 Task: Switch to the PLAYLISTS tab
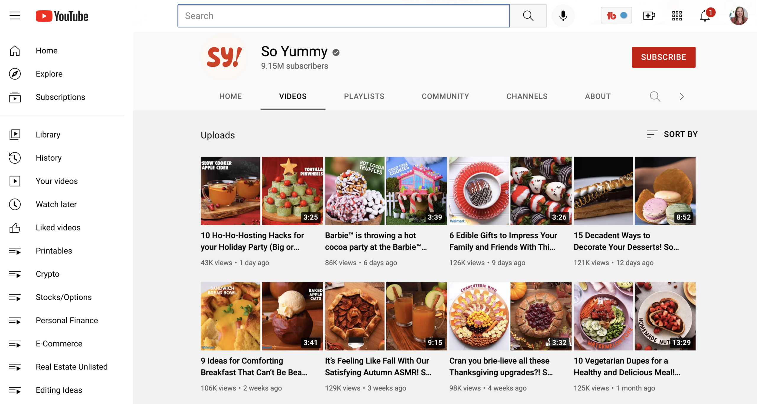[364, 96]
